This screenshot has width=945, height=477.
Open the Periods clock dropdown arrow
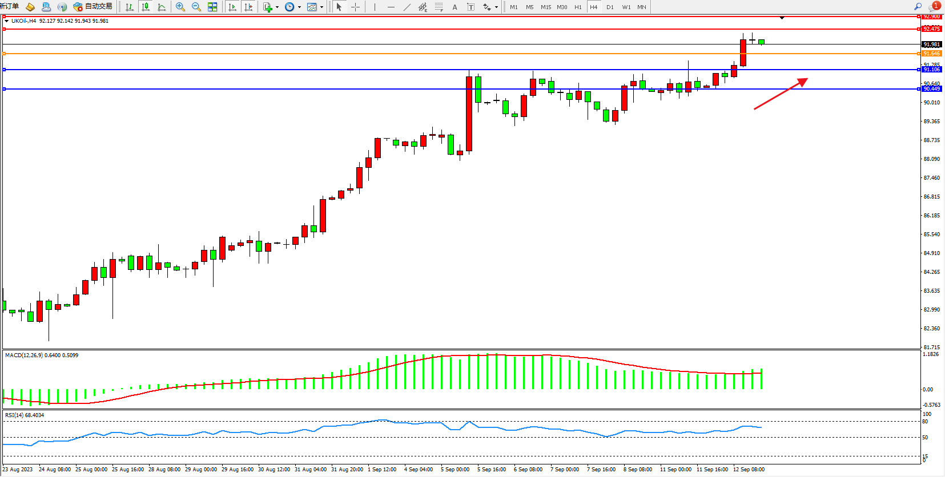coord(299,7)
